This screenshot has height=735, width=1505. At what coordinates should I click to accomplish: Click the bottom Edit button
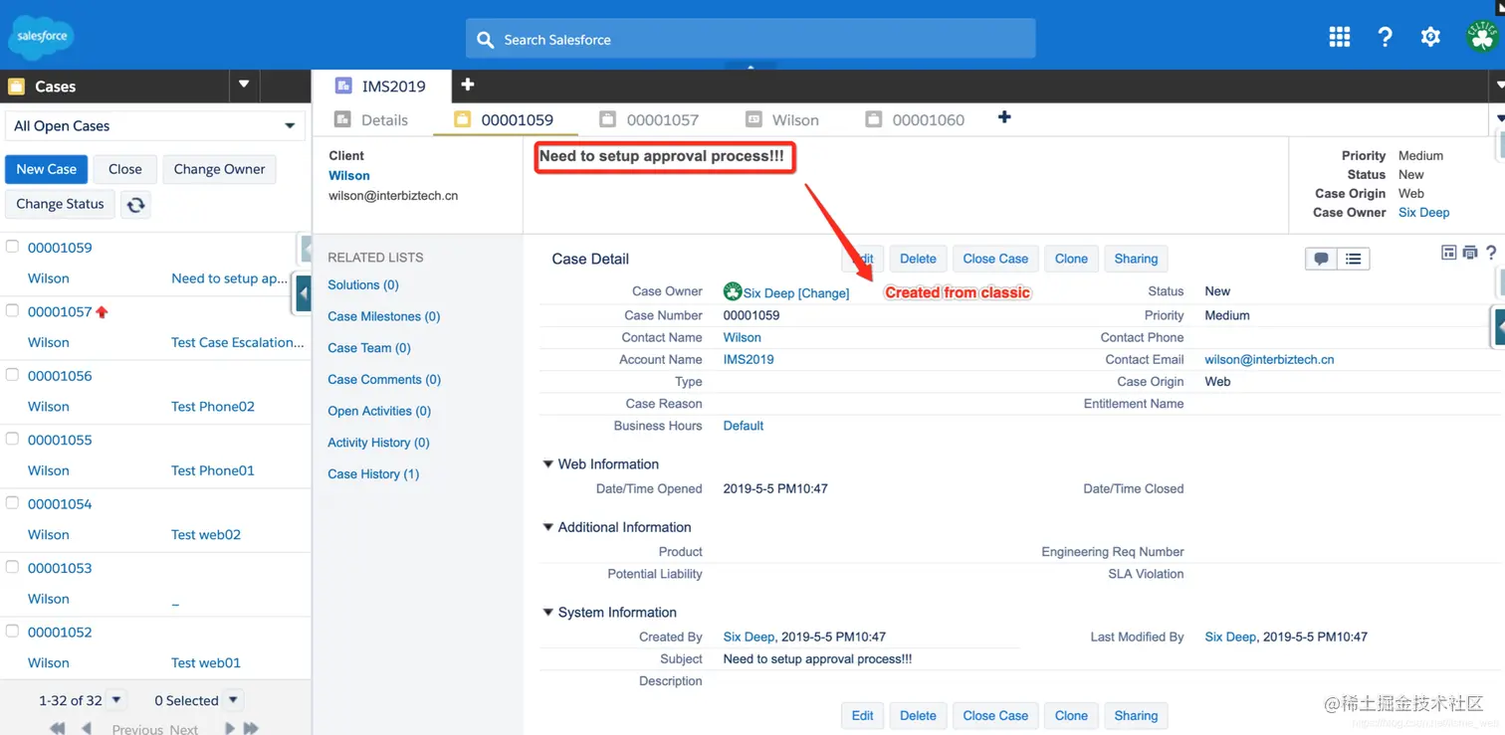click(x=862, y=715)
